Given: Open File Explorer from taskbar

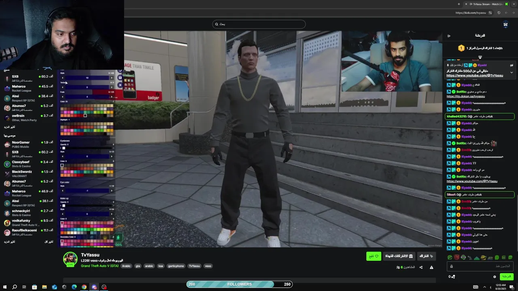Looking at the screenshot, I should point(45,287).
